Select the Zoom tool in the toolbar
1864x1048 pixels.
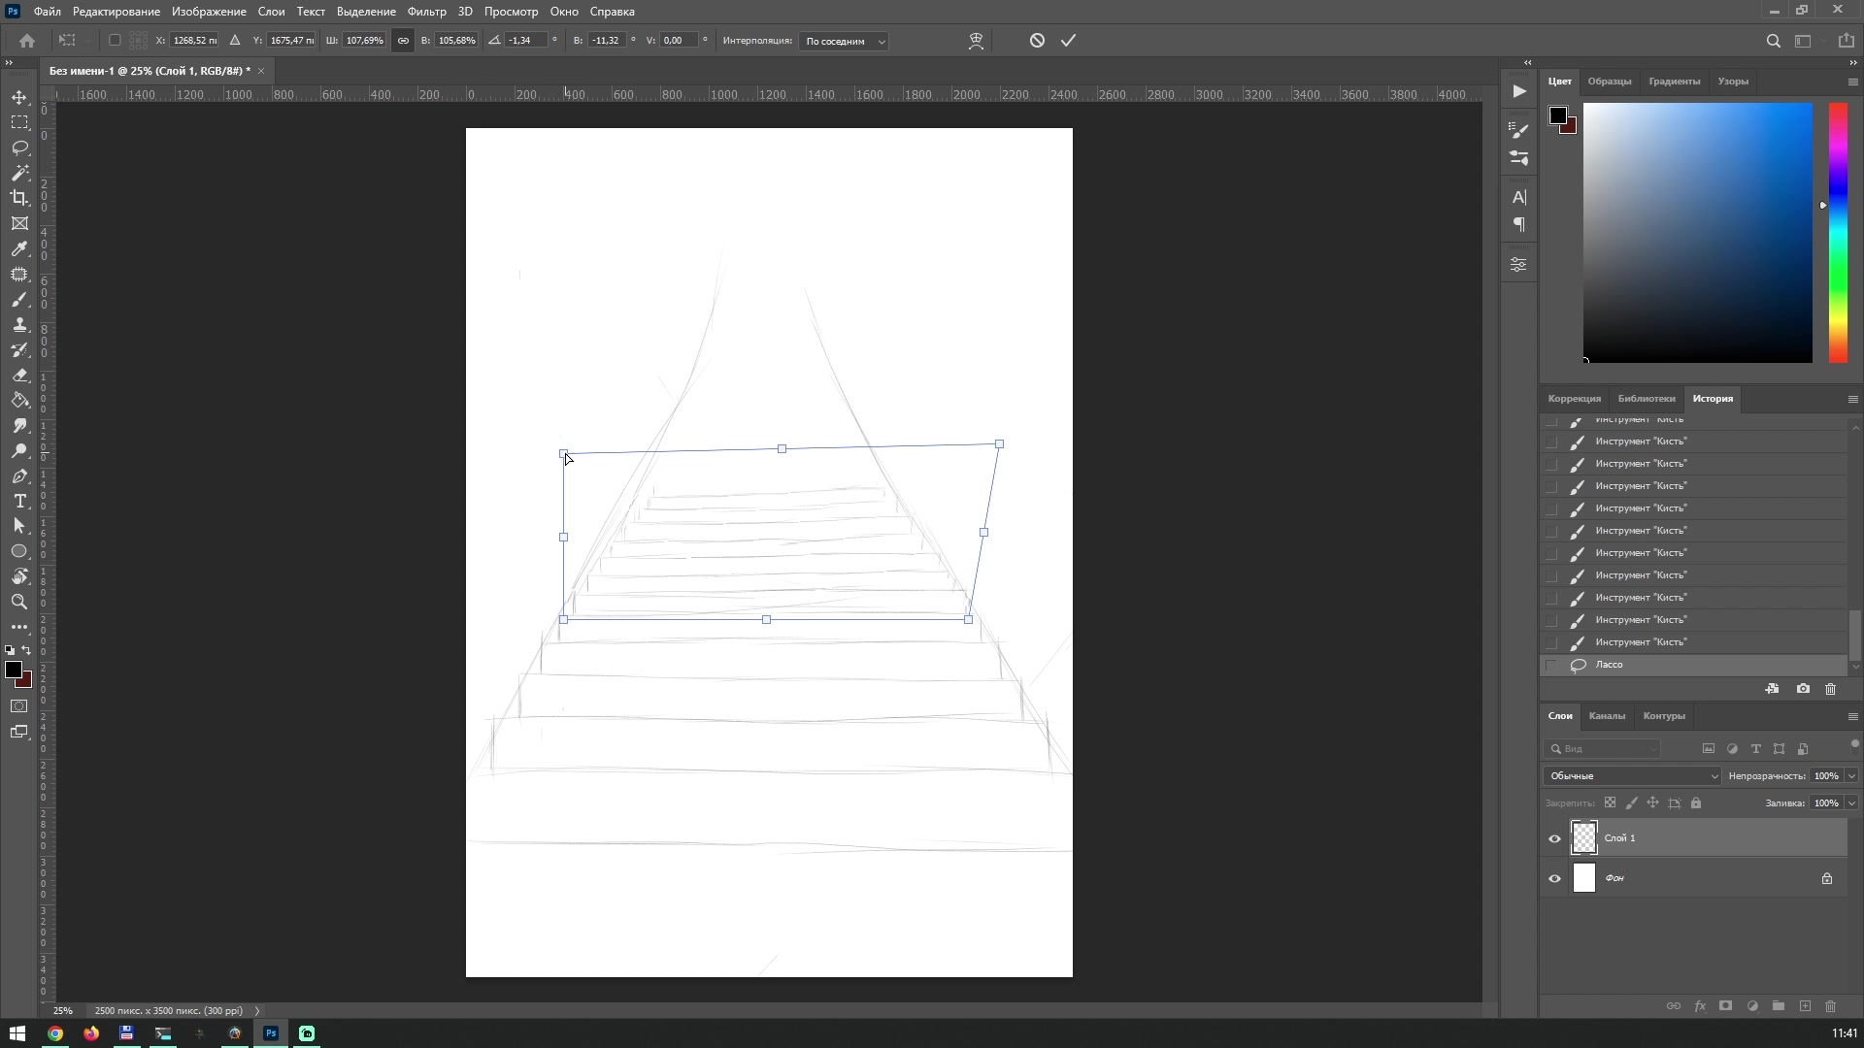click(19, 602)
